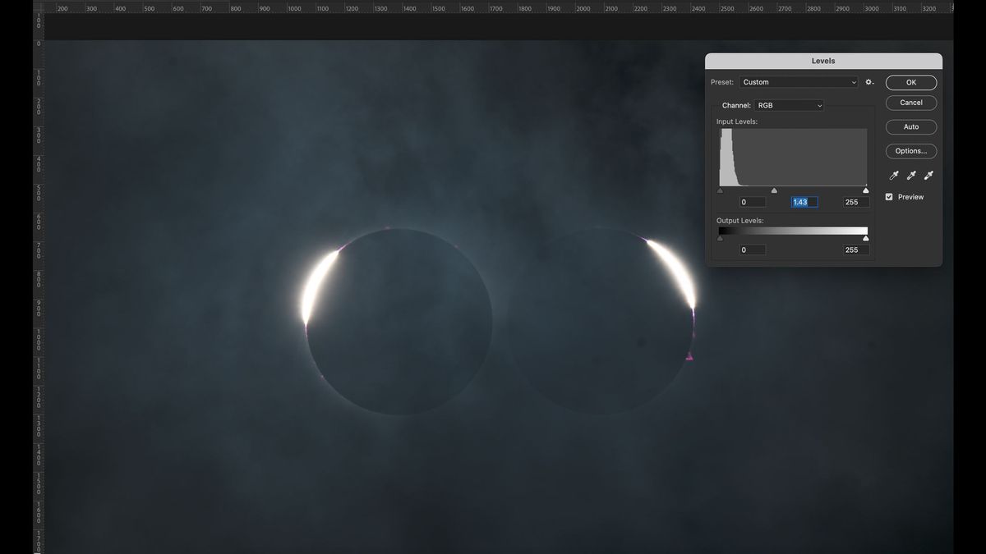Apply Auto levels correction

tap(911, 127)
